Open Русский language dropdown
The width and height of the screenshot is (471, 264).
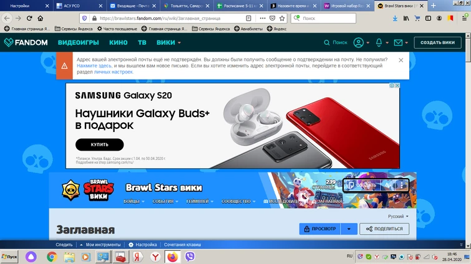click(398, 216)
